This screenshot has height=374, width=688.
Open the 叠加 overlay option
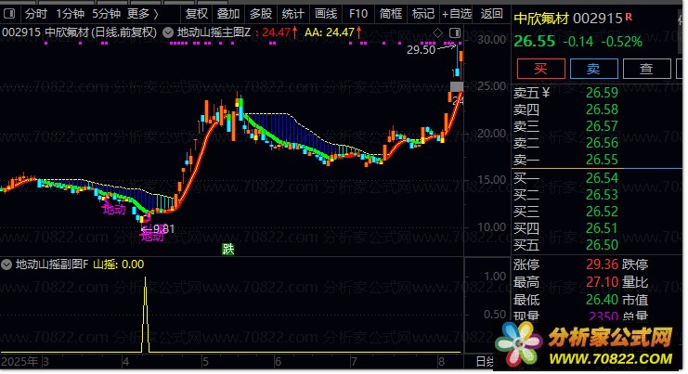[x=228, y=14]
